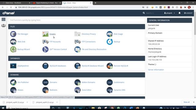Image resolution: width=196 pixels, height=110 pixels.
Task: Open the Disk Usage icon
Action: click(110, 34)
